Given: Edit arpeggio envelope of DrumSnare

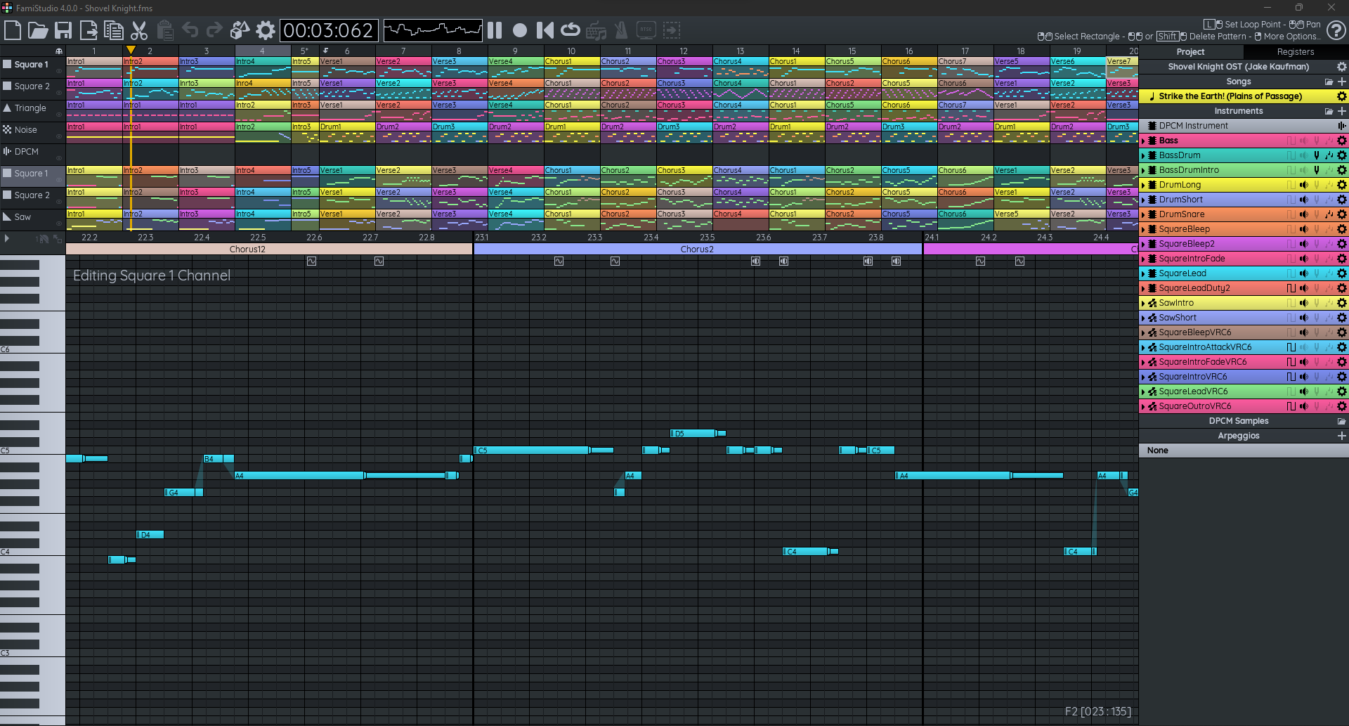Looking at the screenshot, I should point(1329,214).
